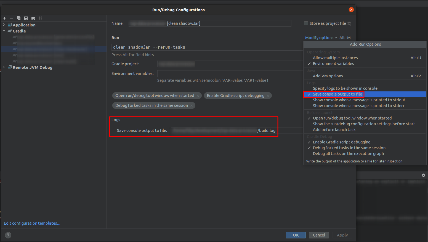Close the Run/Debug Configurations dialog
This screenshot has width=428, height=242.
[351, 10]
